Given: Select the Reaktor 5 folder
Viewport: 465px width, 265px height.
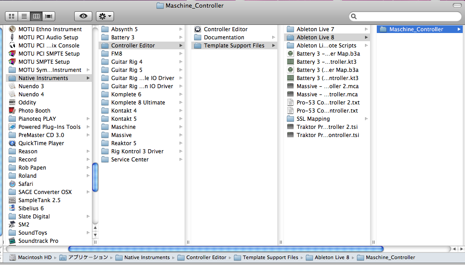Looking at the screenshot, I should pyautogui.click(x=142, y=143).
